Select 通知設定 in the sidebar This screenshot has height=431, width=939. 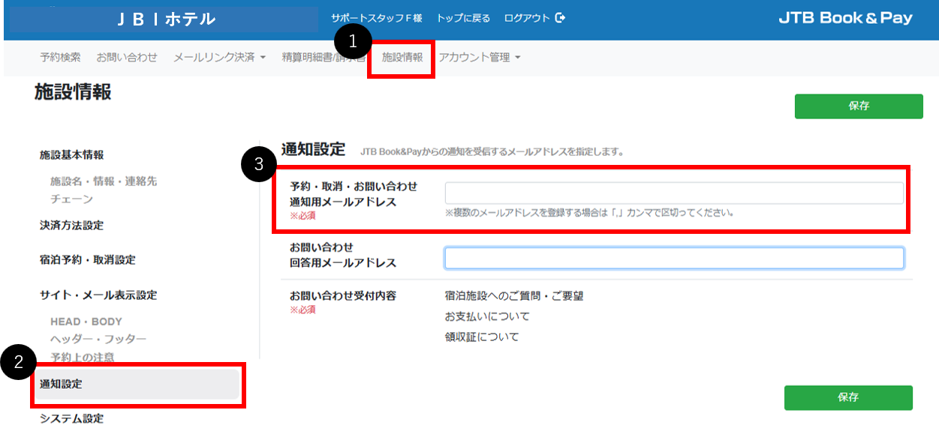pos(138,385)
